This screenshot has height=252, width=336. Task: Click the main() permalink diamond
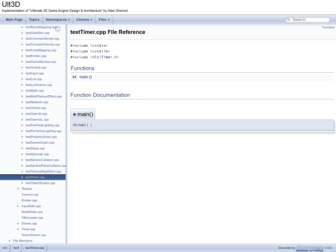click(x=75, y=114)
